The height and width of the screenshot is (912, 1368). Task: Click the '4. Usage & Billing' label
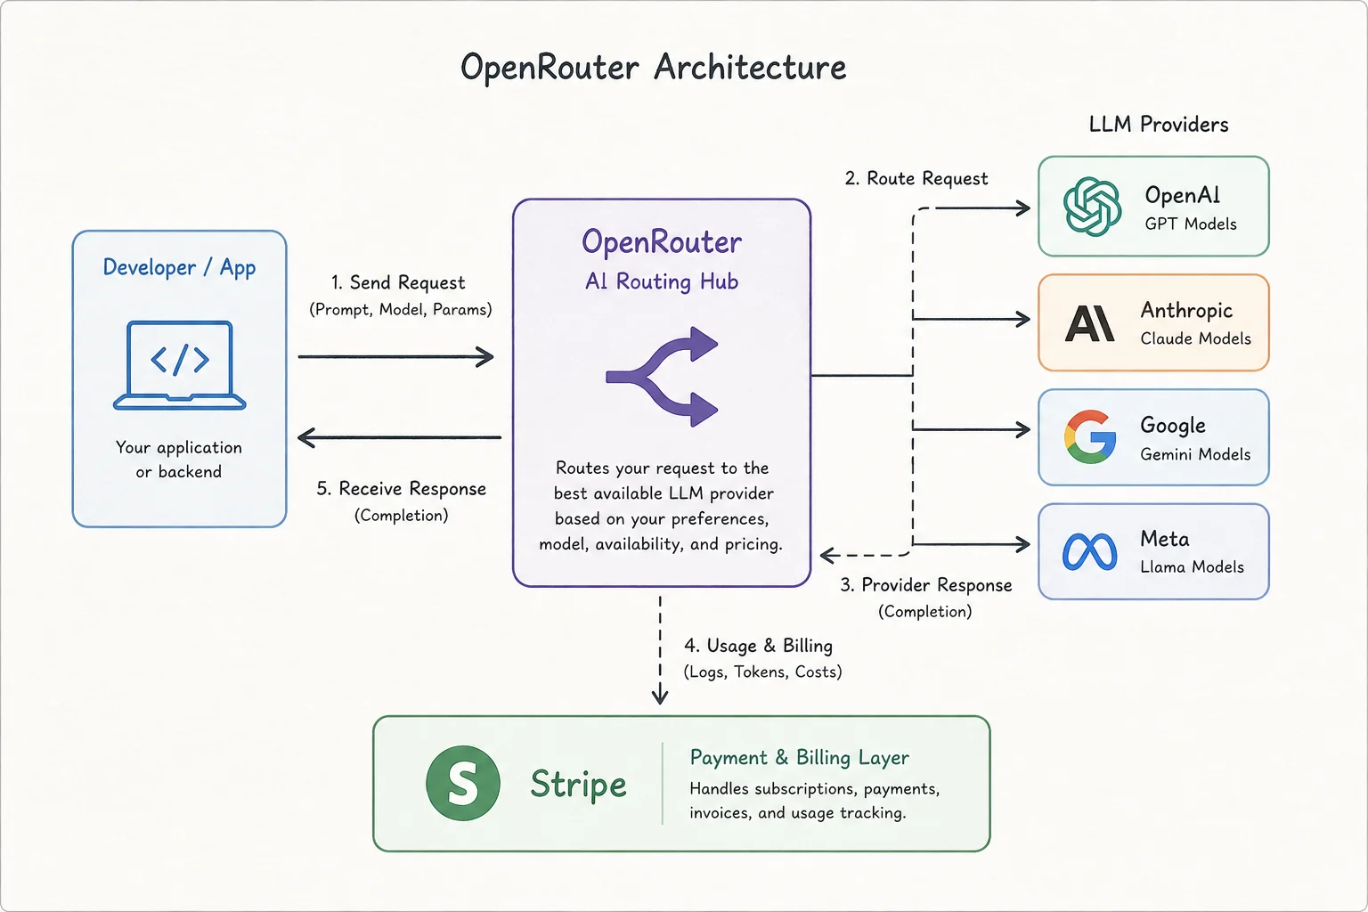759,646
